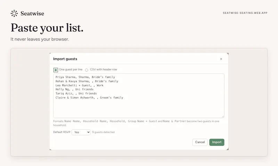Click the Seatwise brand name

tap(32, 14)
